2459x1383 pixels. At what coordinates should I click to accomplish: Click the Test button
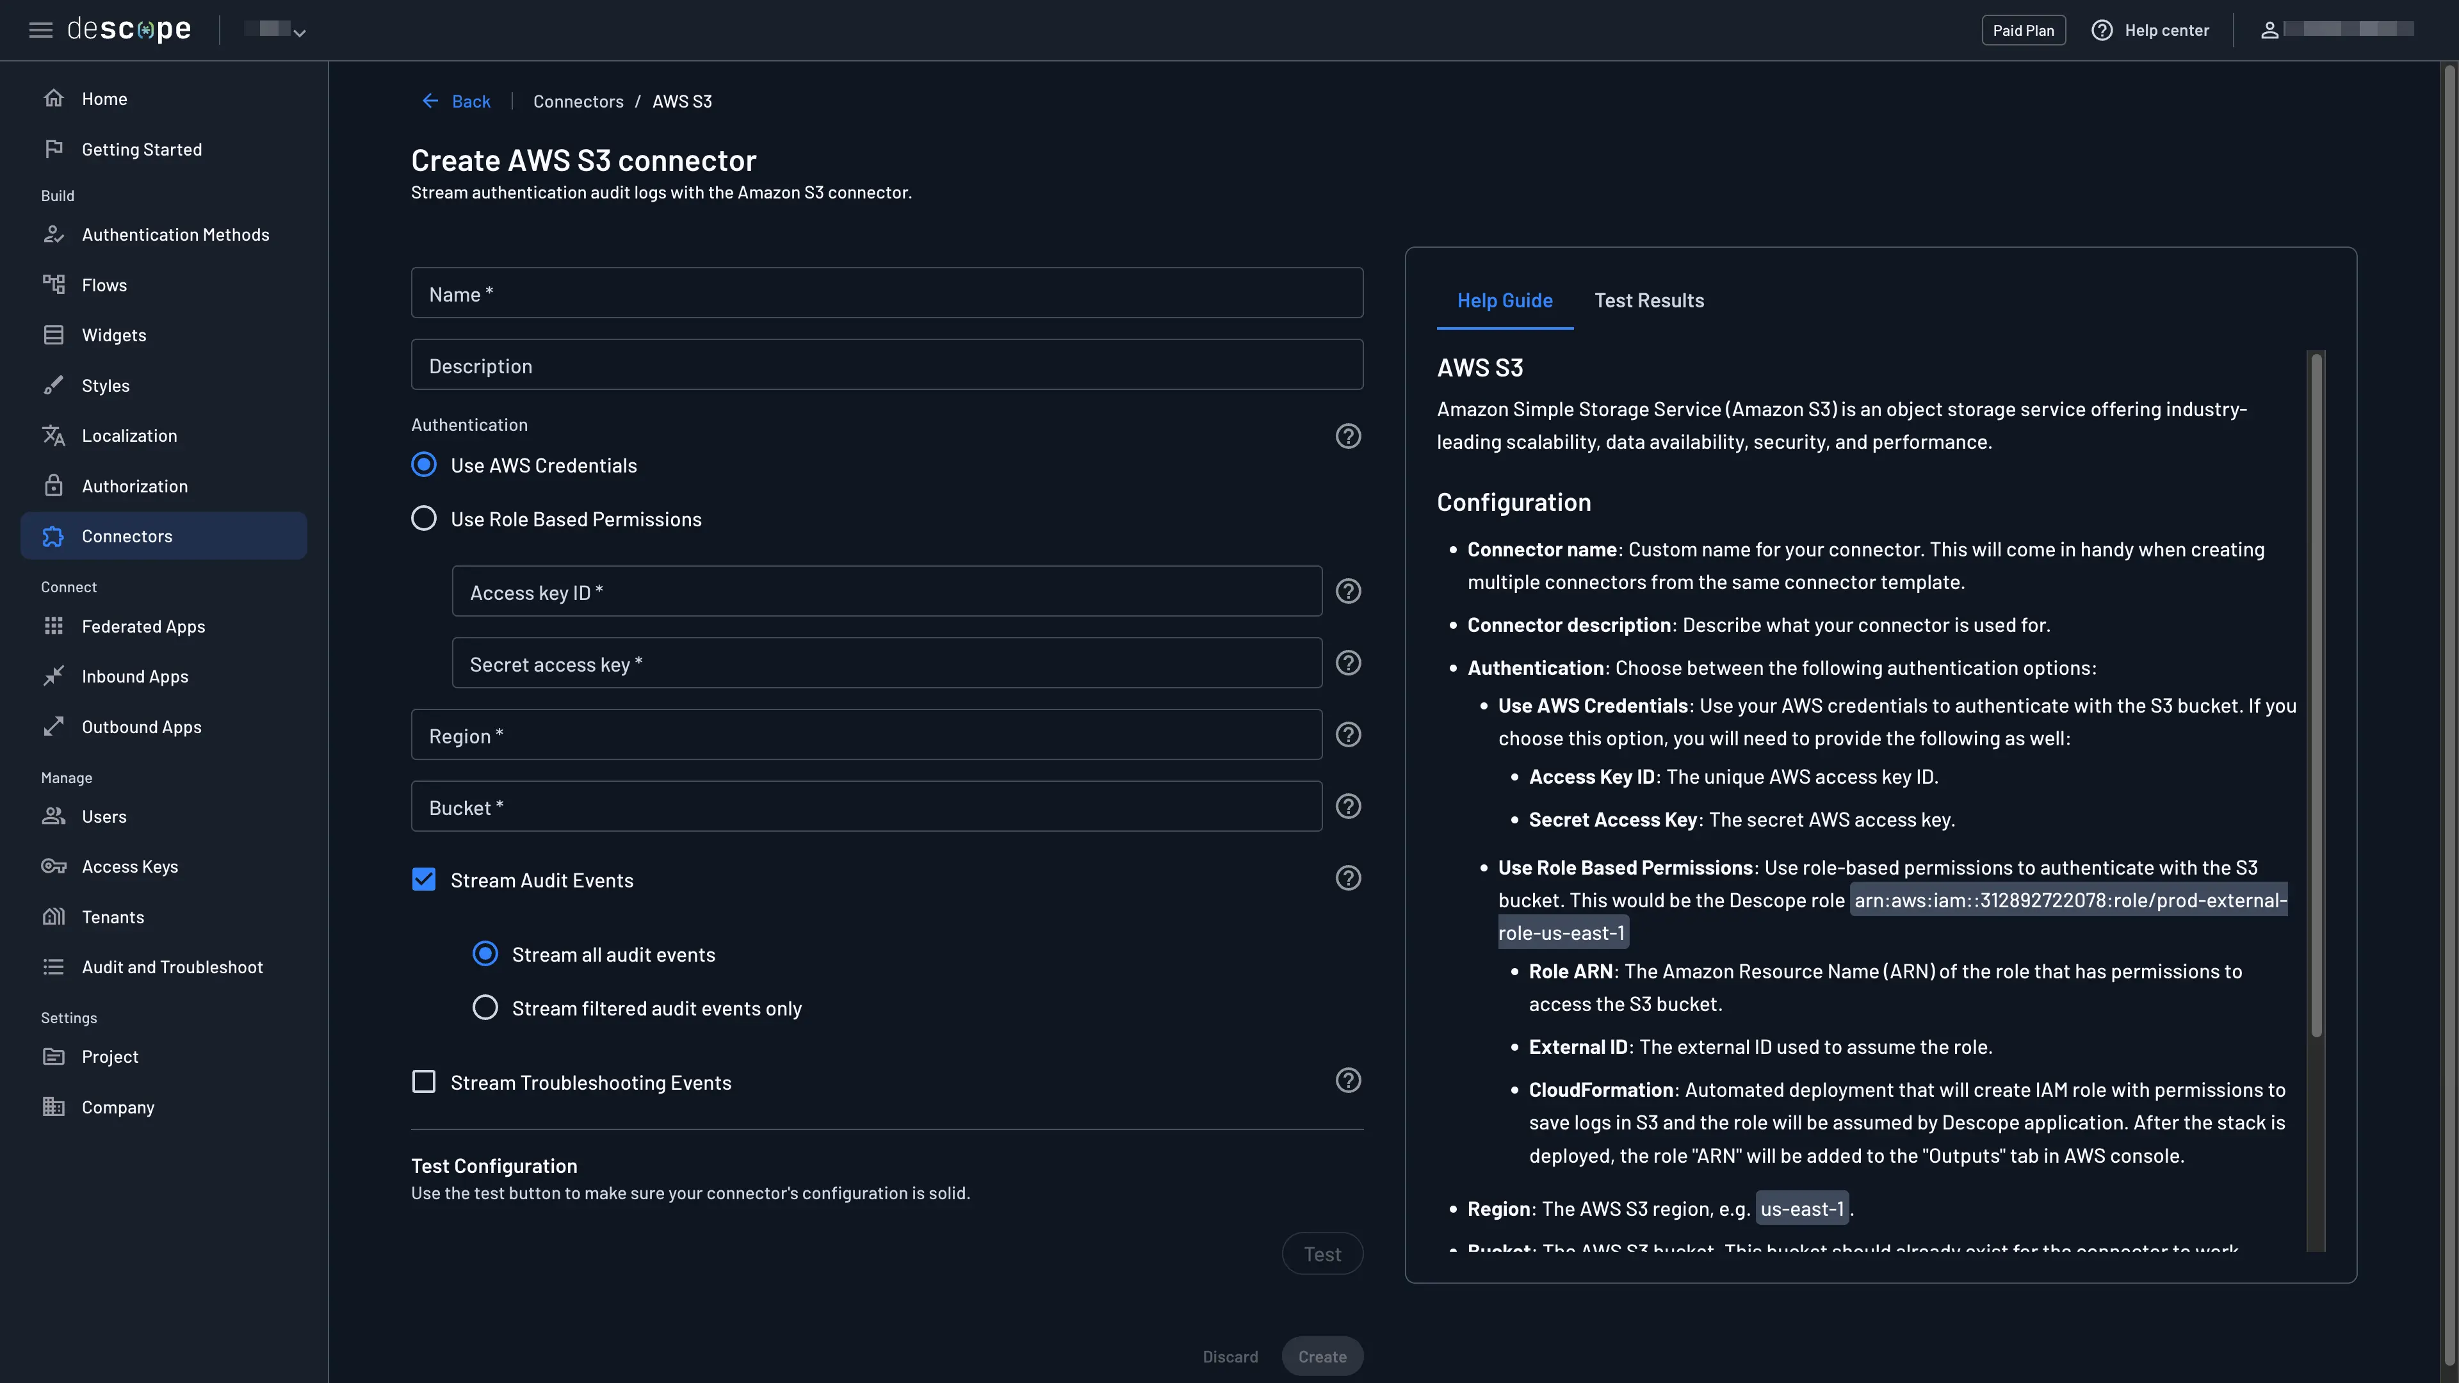[x=1322, y=1253]
